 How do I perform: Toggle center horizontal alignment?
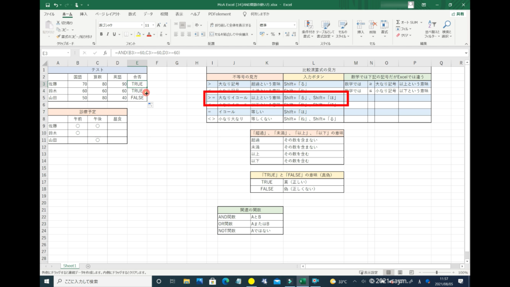[x=183, y=34]
